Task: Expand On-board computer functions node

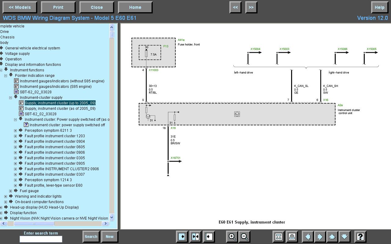Action: click(5, 202)
